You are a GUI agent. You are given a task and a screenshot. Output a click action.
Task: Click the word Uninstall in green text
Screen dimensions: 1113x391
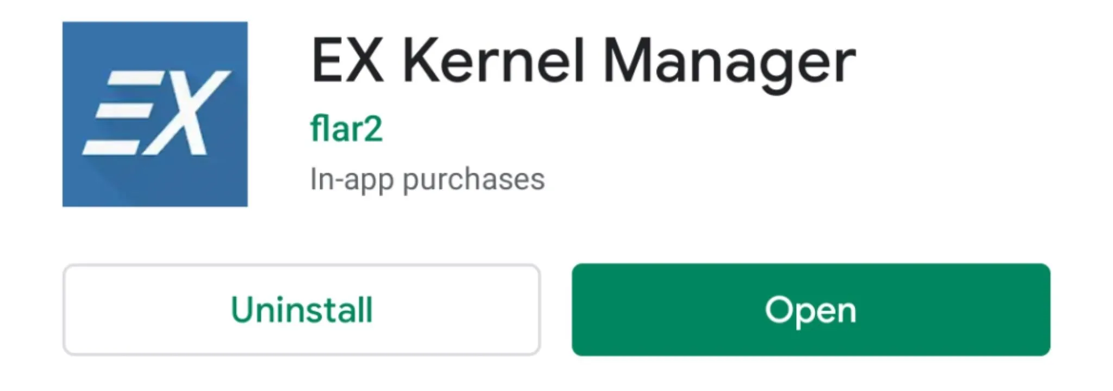(302, 310)
